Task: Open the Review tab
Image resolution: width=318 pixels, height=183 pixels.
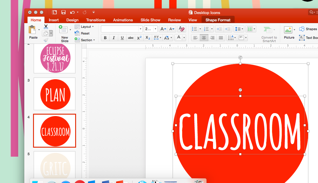Action: tap(174, 20)
